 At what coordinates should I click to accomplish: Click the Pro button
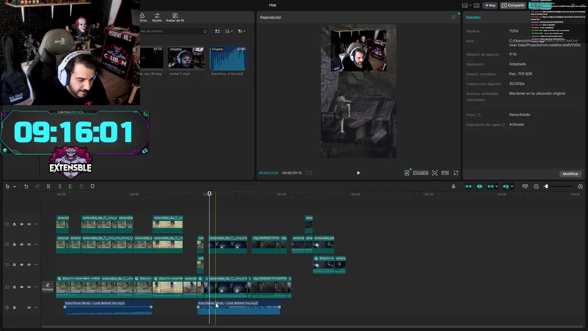tap(490, 6)
